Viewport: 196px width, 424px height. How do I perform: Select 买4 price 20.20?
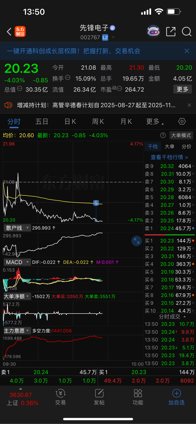[x=167, y=264]
